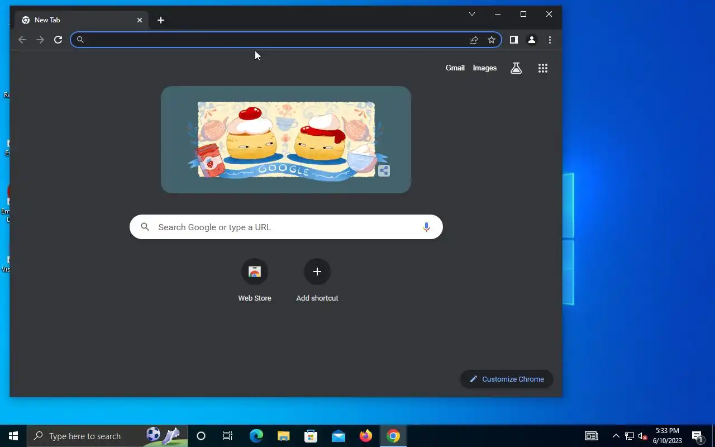The width and height of the screenshot is (715, 447).
Task: Open News and interests on the taskbar
Action: point(592,436)
